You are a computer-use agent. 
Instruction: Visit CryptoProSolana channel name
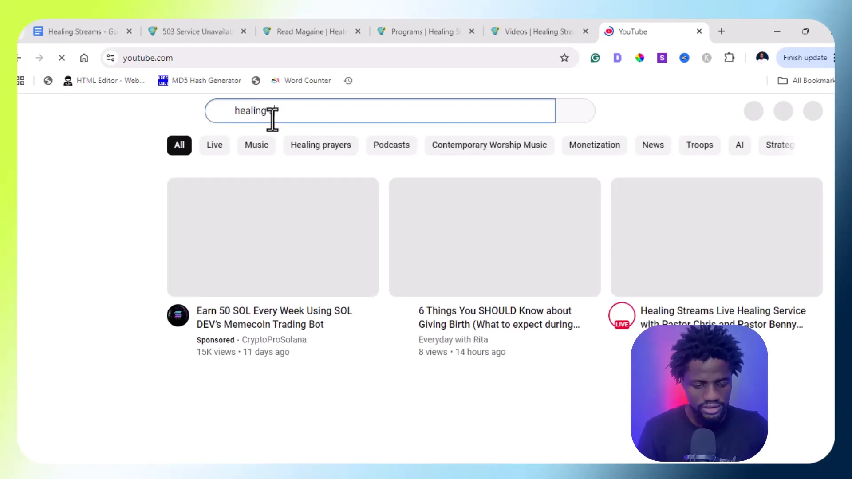[274, 340]
